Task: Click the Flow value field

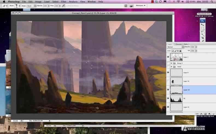Action: click(x=56, y=6)
